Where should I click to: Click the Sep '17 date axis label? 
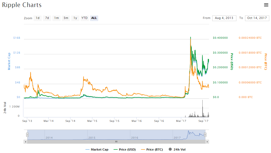(203, 121)
